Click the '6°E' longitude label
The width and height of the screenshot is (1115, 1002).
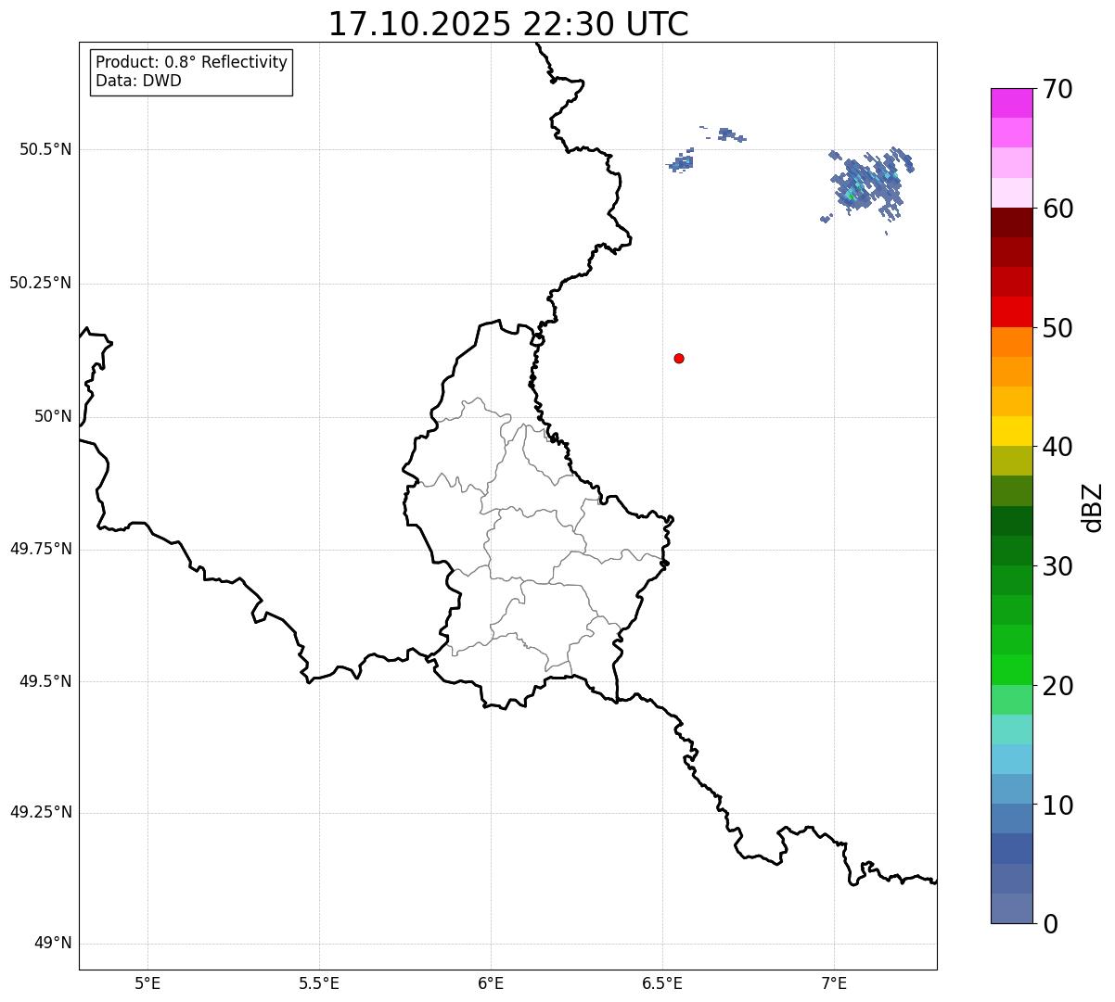pos(492,983)
